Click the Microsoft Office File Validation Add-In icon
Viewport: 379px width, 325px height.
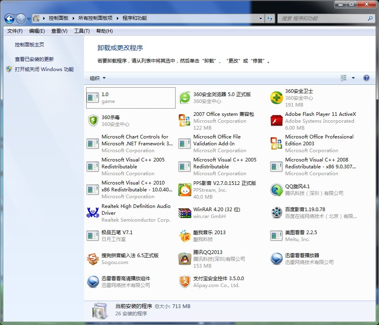[184, 144]
